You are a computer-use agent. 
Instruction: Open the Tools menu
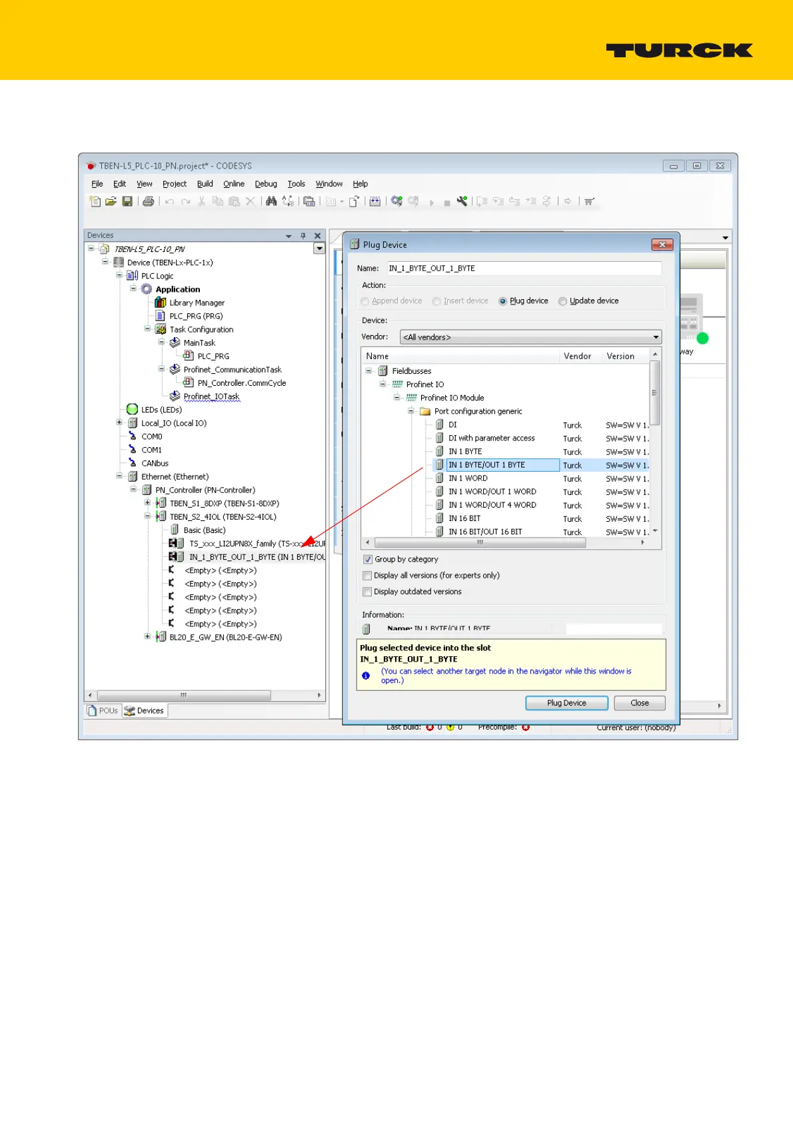click(297, 184)
